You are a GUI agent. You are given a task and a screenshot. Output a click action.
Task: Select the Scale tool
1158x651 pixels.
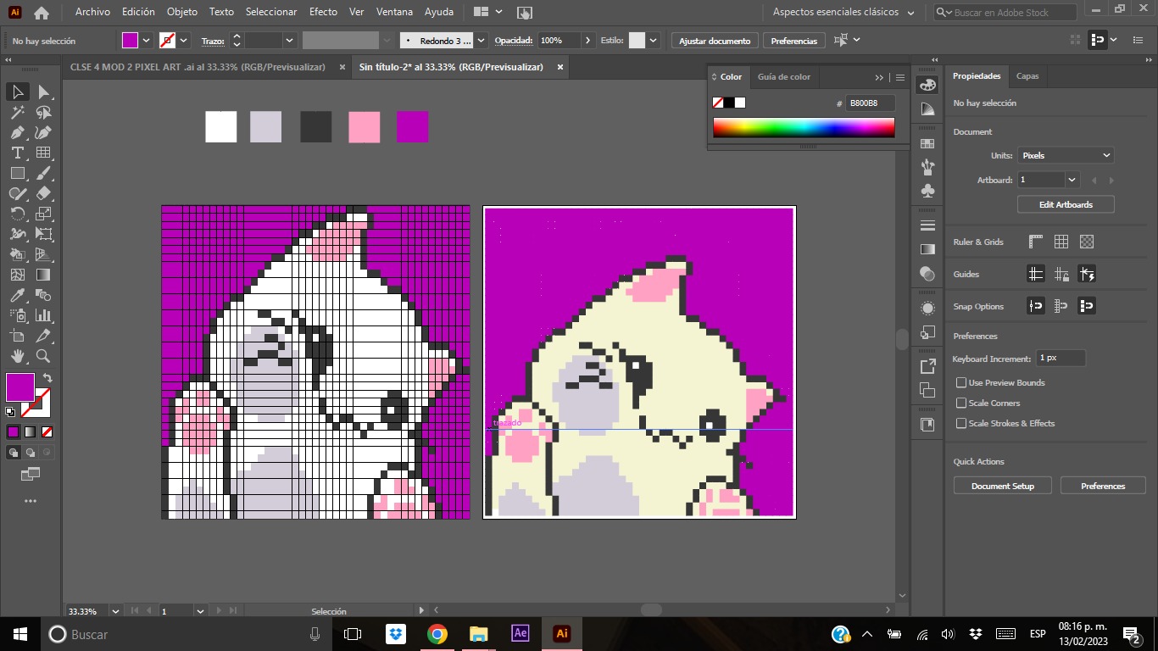coord(43,214)
